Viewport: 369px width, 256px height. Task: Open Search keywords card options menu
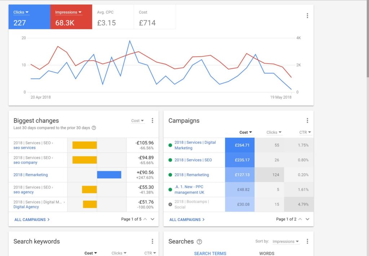[152, 241]
